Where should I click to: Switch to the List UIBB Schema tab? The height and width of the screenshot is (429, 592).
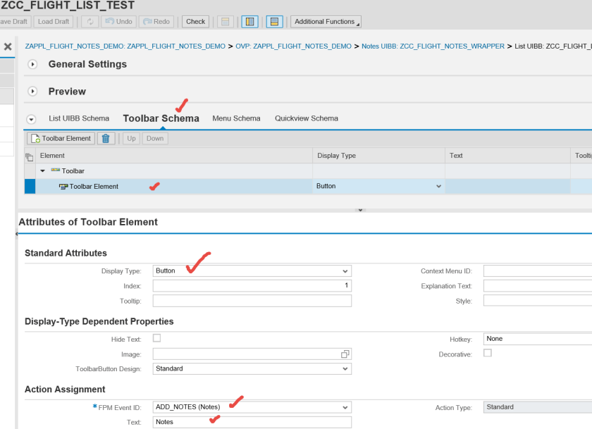click(x=79, y=118)
